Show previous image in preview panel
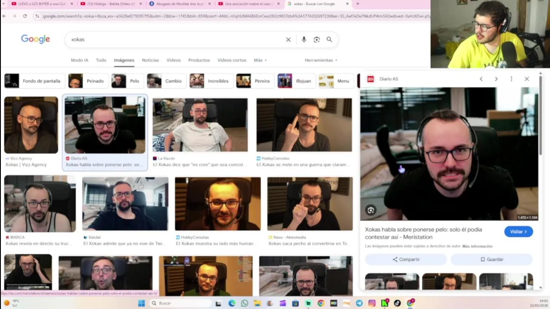The image size is (550, 309). pyautogui.click(x=481, y=79)
